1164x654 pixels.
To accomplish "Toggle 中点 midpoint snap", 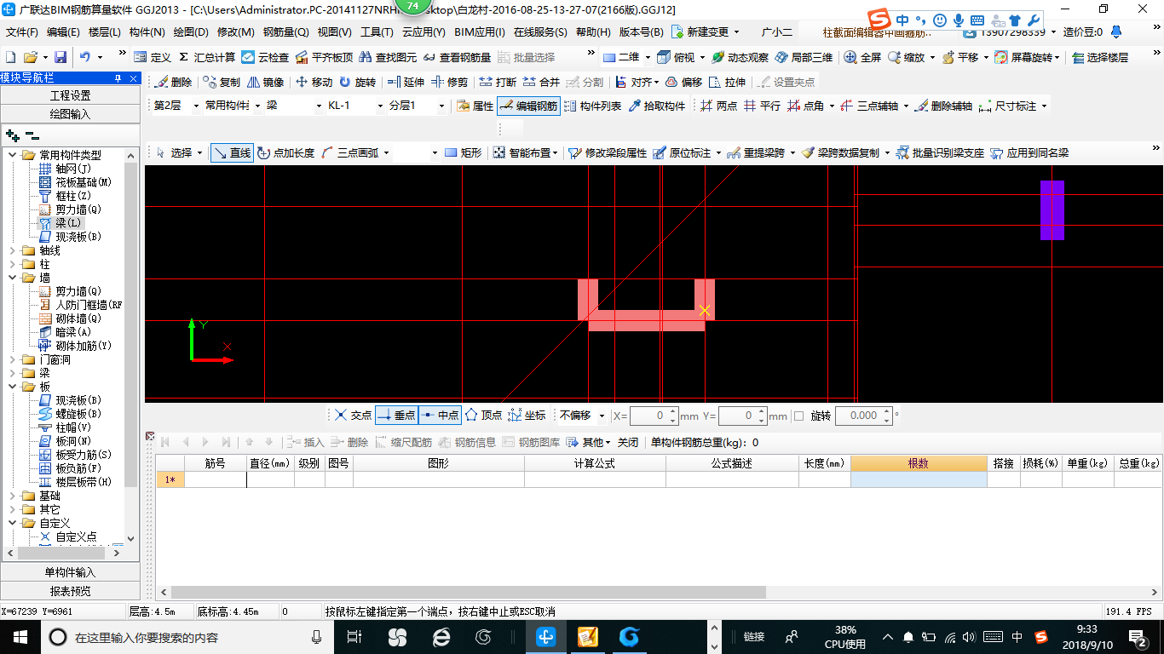I will coord(440,416).
